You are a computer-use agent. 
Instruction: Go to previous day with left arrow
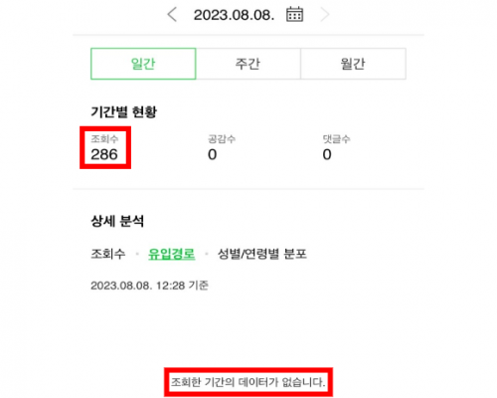click(172, 15)
